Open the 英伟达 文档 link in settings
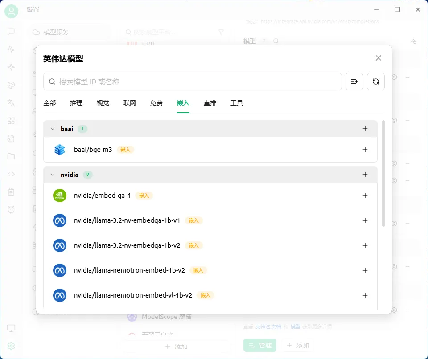 click(268, 326)
